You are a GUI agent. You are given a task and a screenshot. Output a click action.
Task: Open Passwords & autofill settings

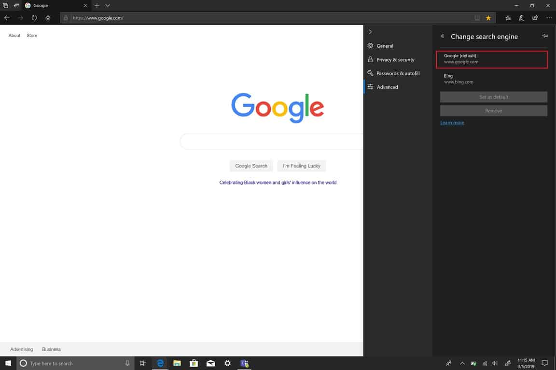click(398, 73)
